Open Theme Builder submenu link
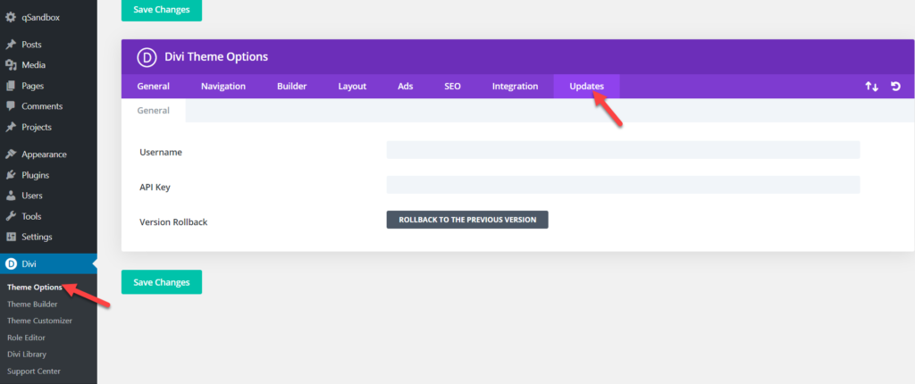 (32, 304)
